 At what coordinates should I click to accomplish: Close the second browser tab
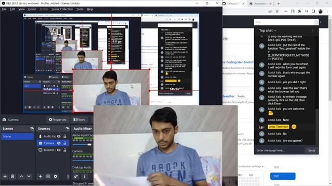point(271,4)
